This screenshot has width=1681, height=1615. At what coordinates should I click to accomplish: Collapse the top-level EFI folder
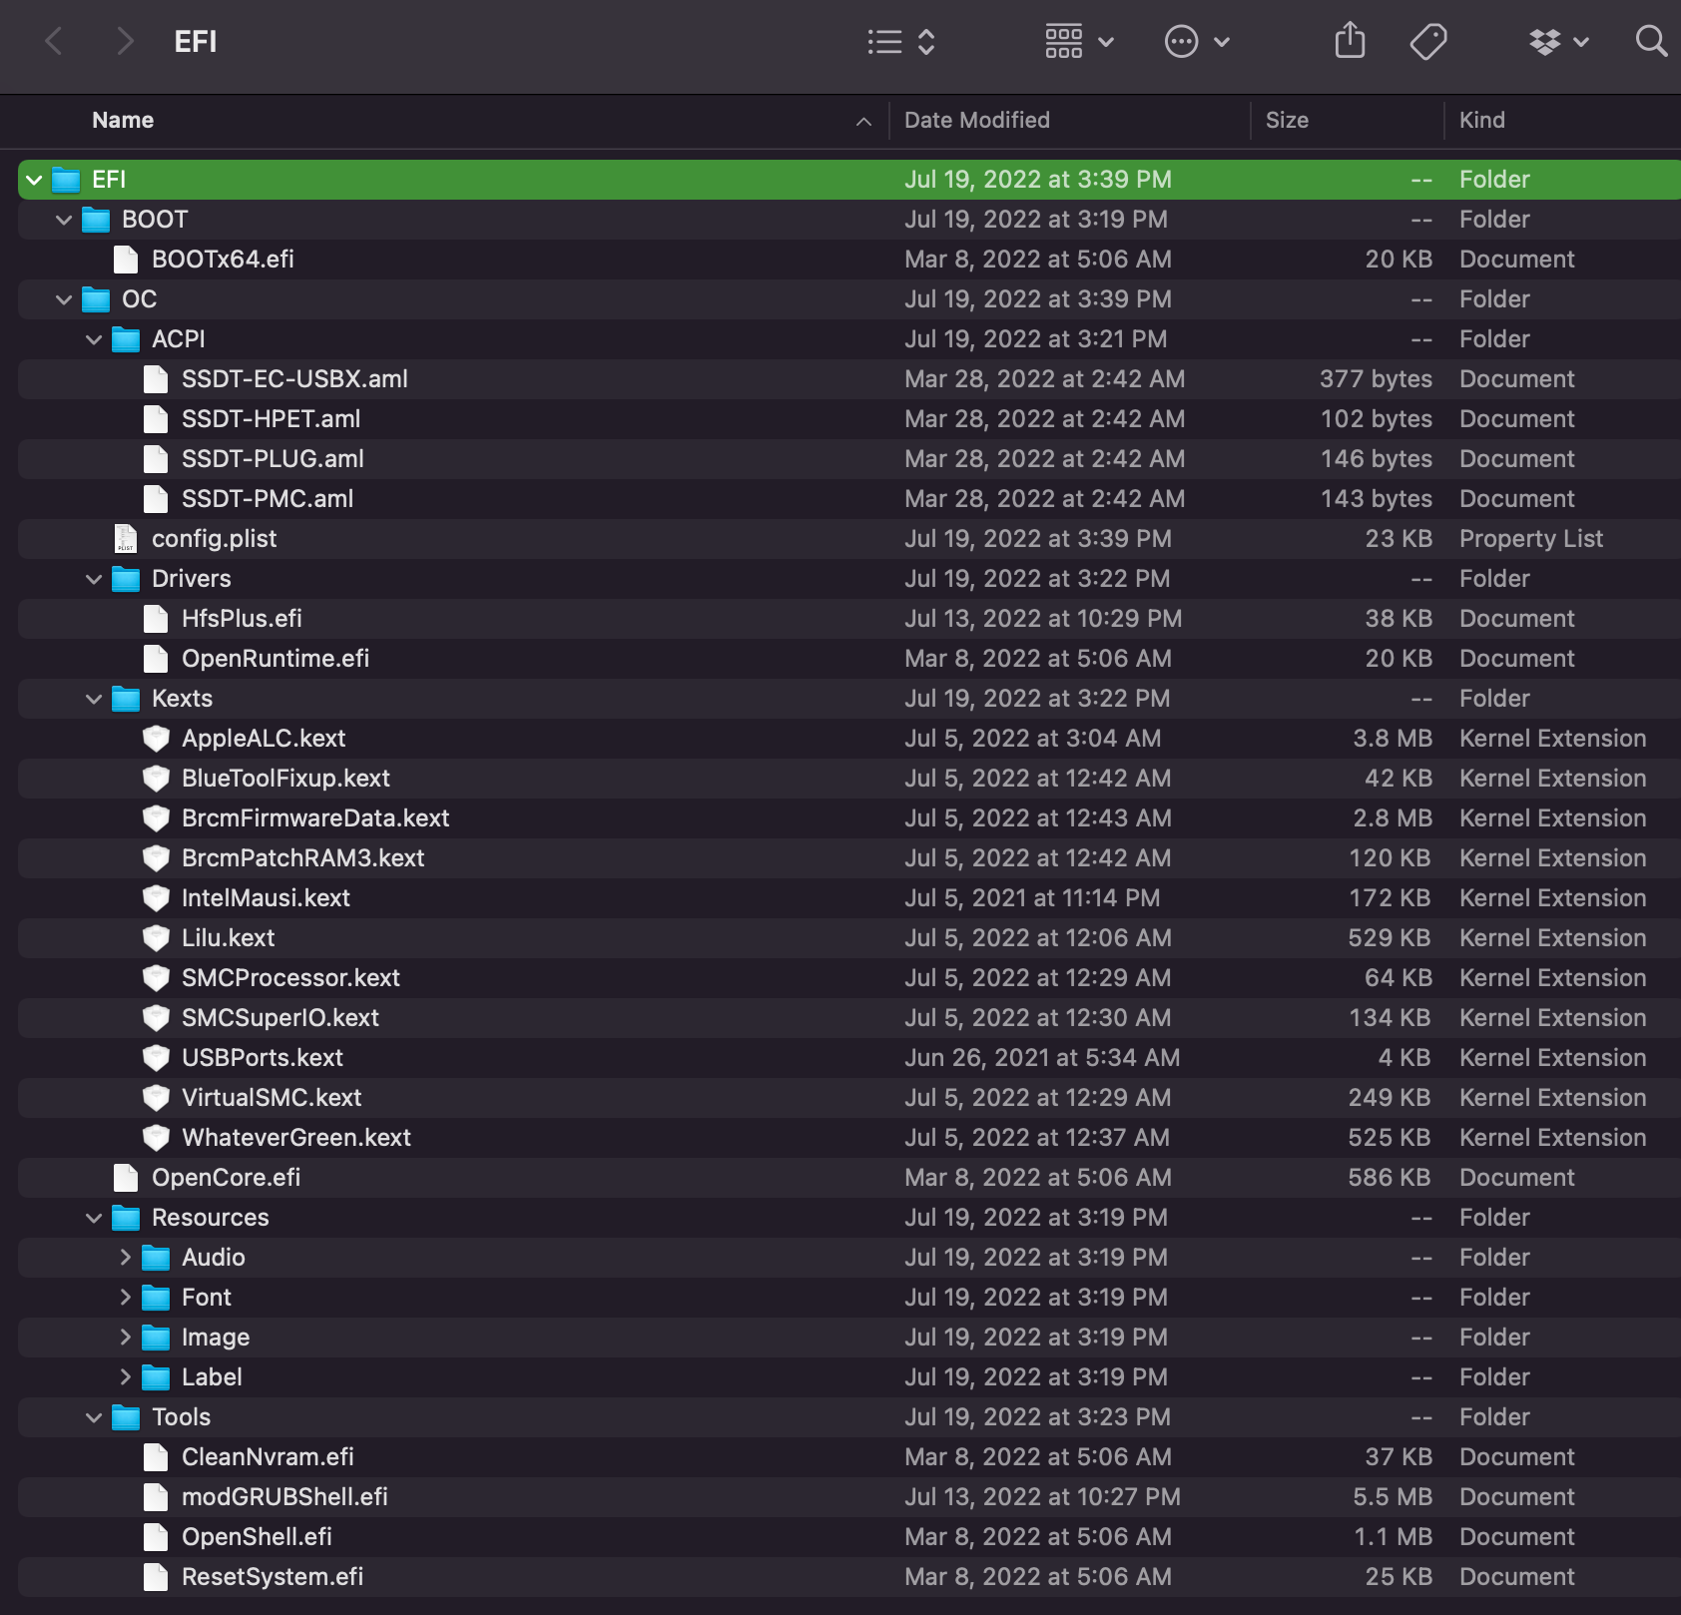35,180
